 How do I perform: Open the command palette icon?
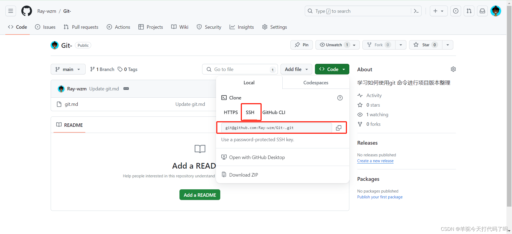[x=416, y=11]
